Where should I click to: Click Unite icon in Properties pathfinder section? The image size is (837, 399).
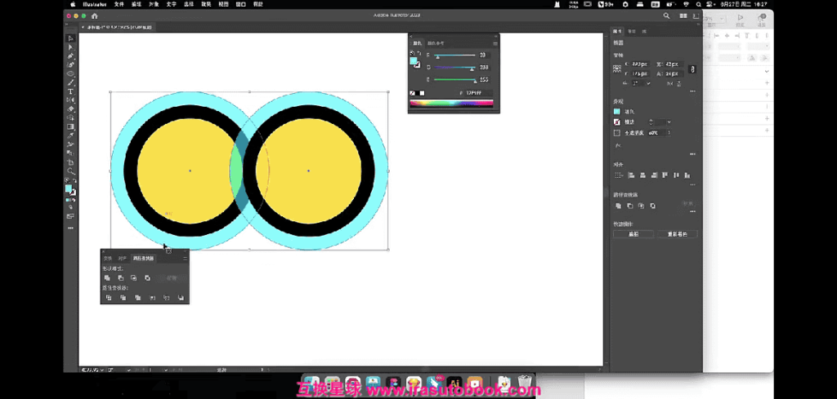618,206
